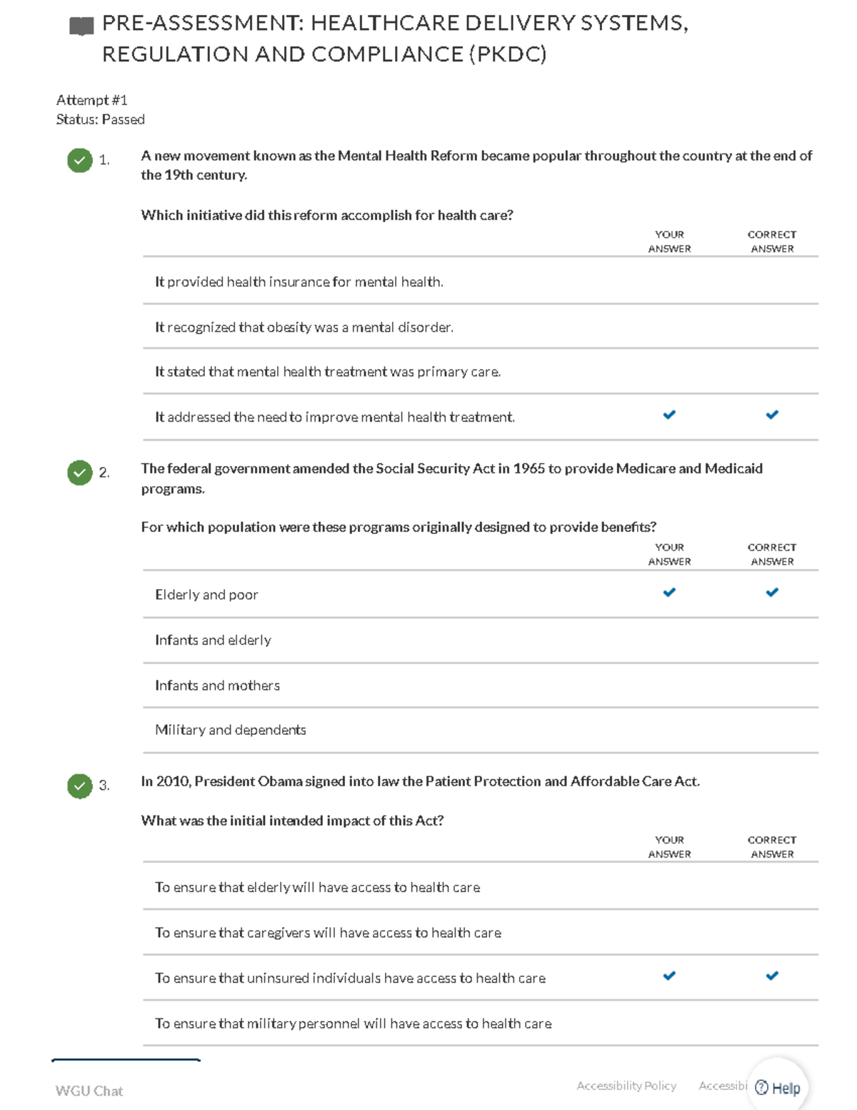
Task: Select answer 'To ensure that military personnel will have access'
Action: (x=481, y=1024)
